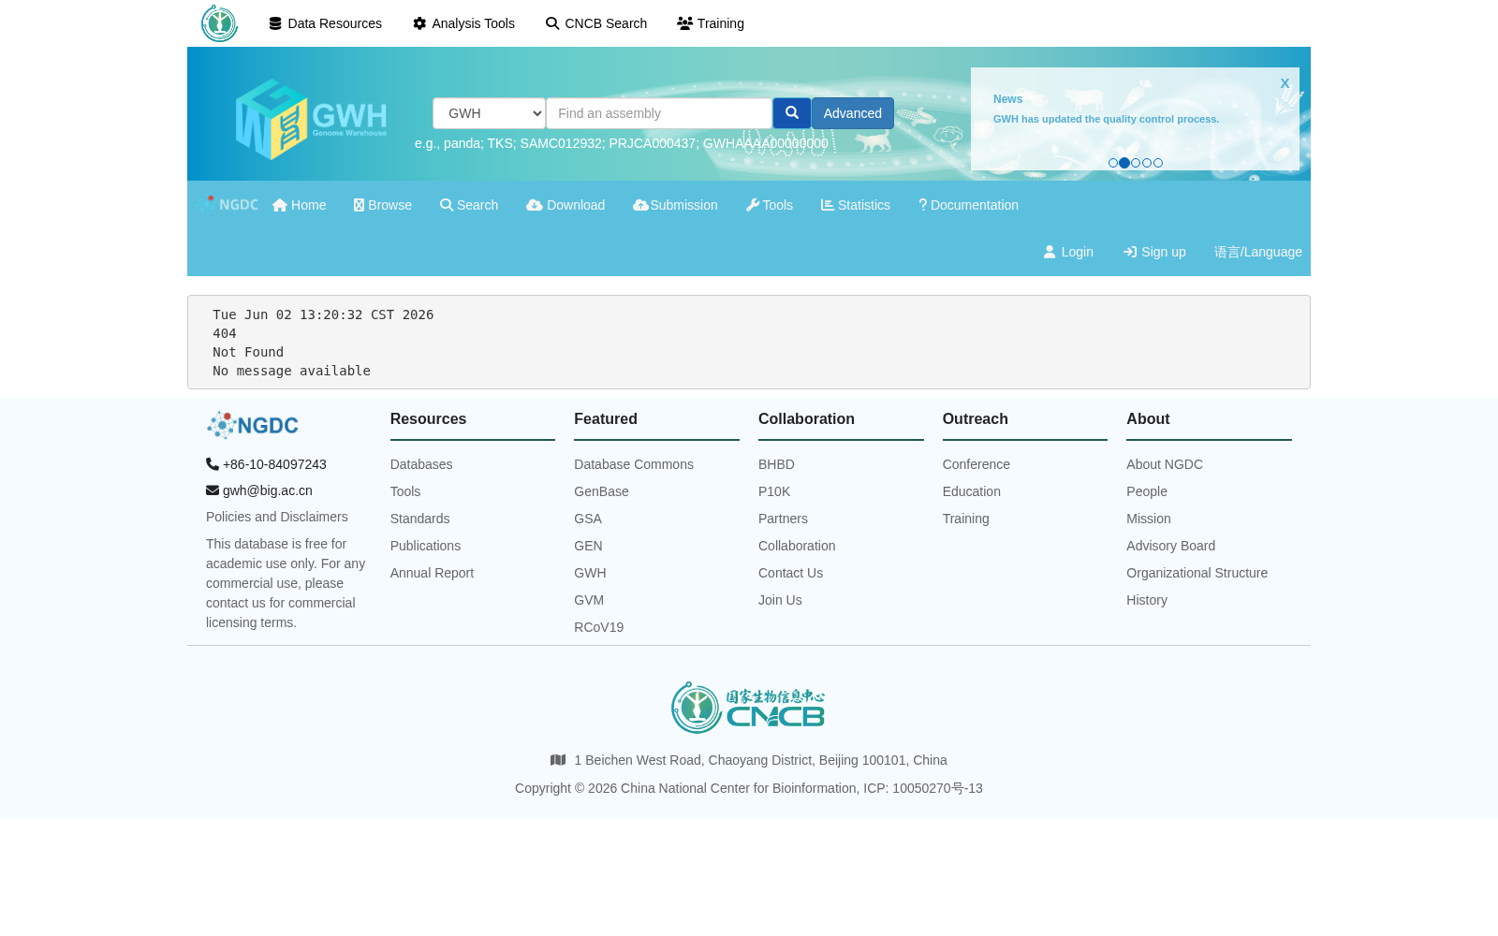Close the News banner with X
The height and width of the screenshot is (936, 1498).
(1285, 83)
